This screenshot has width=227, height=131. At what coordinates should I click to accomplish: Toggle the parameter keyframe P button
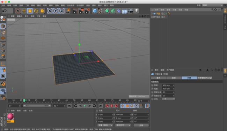136,106
